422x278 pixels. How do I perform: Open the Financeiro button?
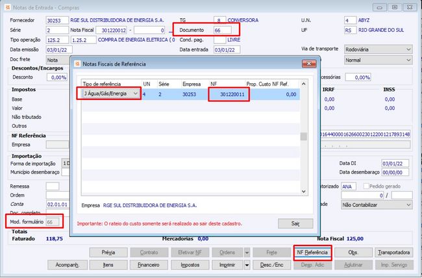click(x=149, y=265)
